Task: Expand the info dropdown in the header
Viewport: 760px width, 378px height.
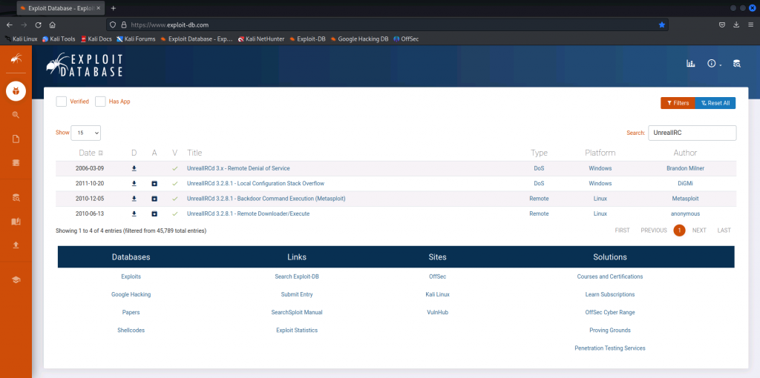Action: pos(715,64)
